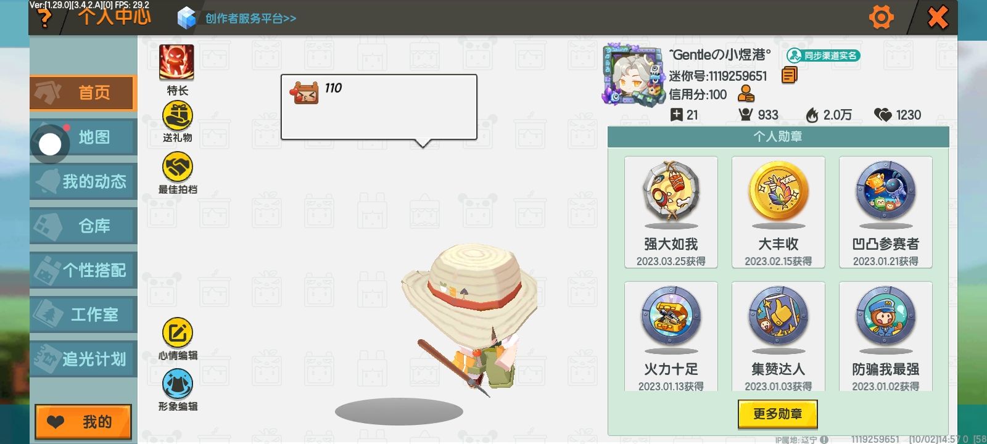Tap the 送礼物 gift icon
This screenshot has height=444, width=987.
pyautogui.click(x=177, y=115)
